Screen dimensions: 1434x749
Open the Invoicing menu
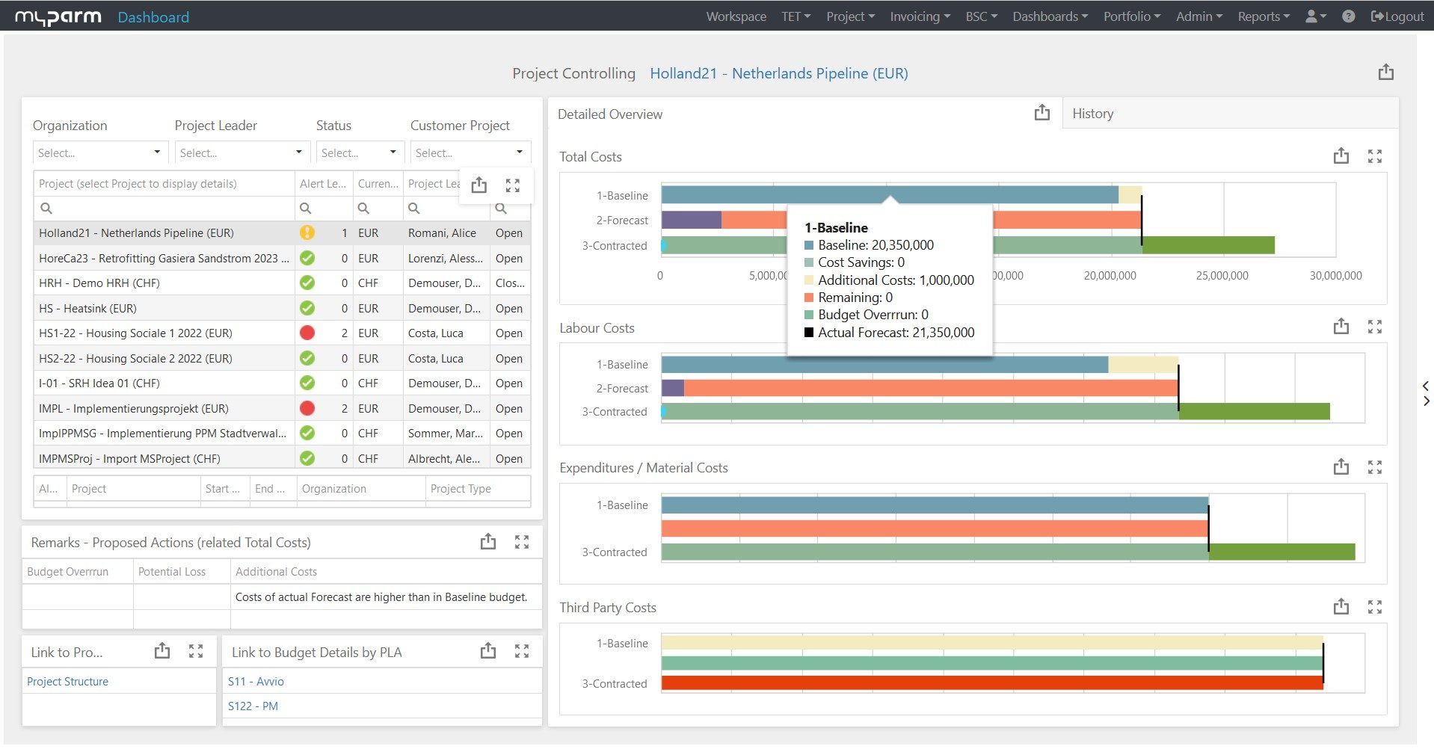[919, 16]
